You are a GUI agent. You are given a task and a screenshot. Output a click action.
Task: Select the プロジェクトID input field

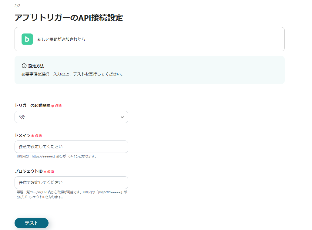(x=71, y=182)
